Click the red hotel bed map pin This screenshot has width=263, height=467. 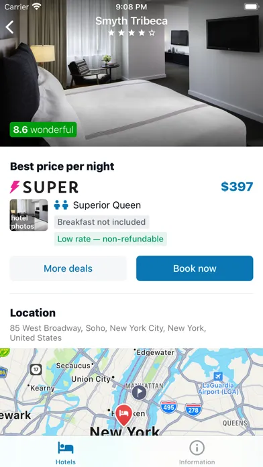point(124,415)
